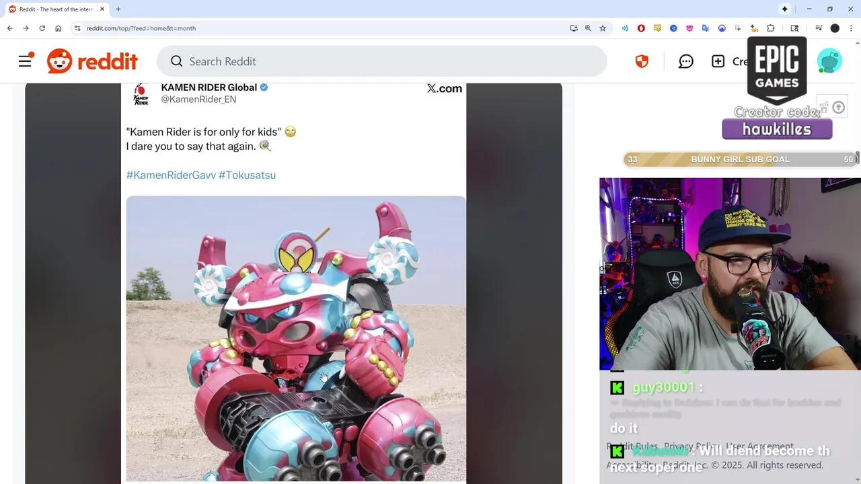The height and width of the screenshot is (484, 861).
Task: Open the Extensions puzzle menu
Action: pos(771,28)
